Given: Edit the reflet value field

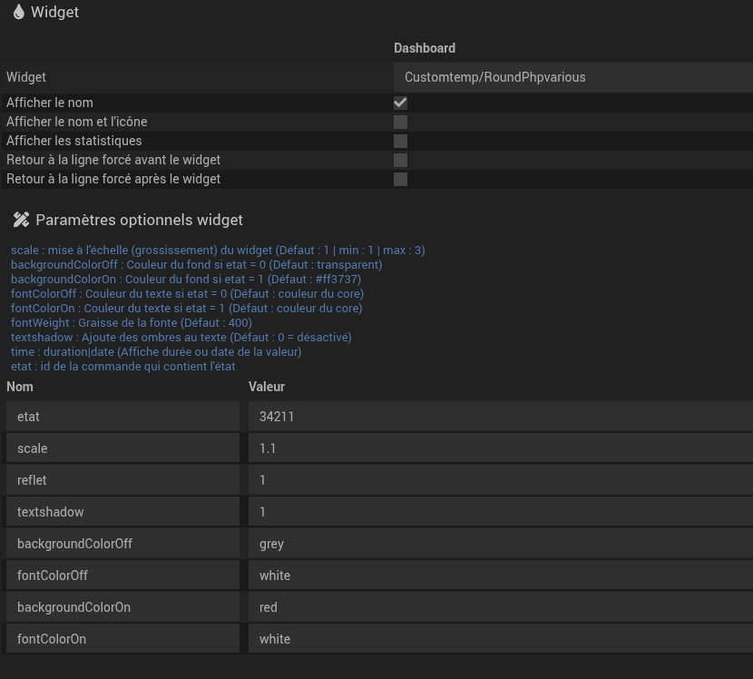Looking at the screenshot, I should click(499, 480).
